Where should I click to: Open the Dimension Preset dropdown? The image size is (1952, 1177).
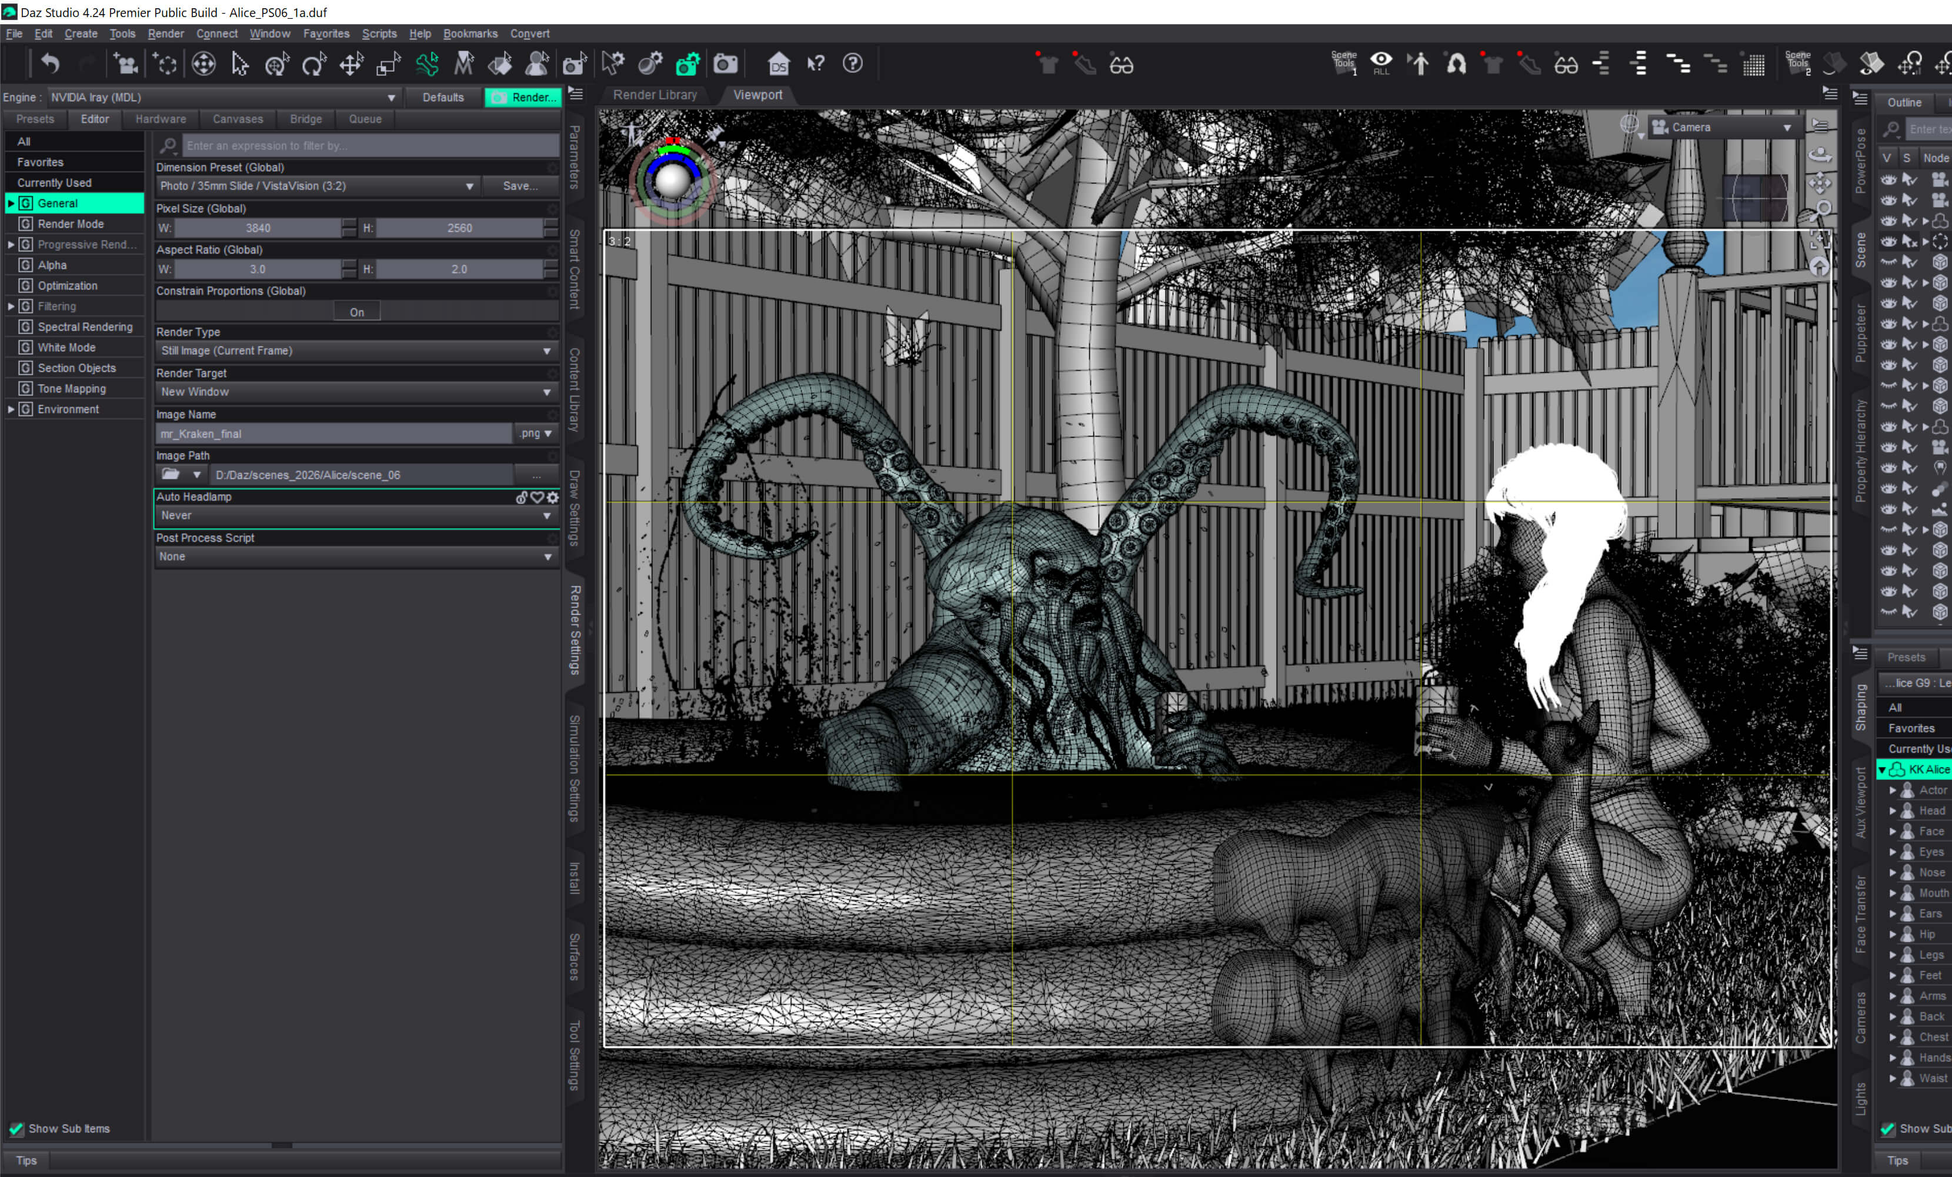click(317, 186)
